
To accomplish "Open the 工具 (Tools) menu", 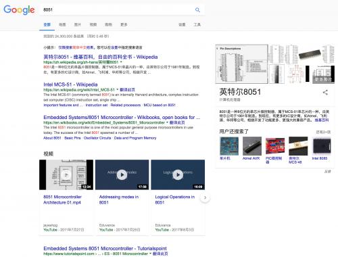I will pos(197,24).
